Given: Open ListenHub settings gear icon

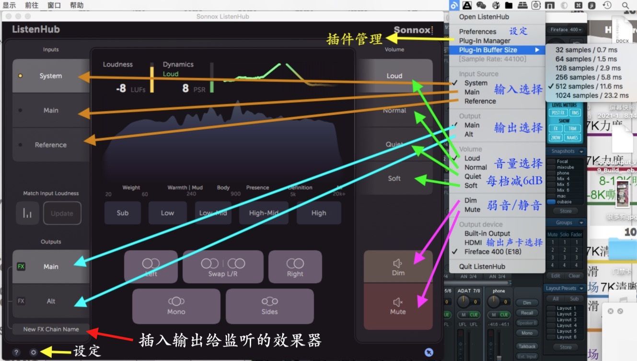Looking at the screenshot, I should tap(33, 352).
